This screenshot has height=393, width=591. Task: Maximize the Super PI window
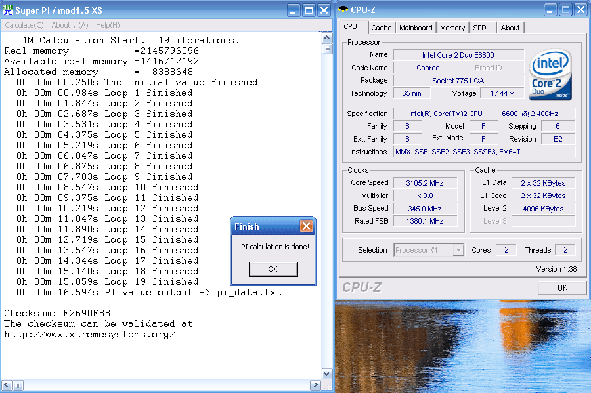[309, 10]
